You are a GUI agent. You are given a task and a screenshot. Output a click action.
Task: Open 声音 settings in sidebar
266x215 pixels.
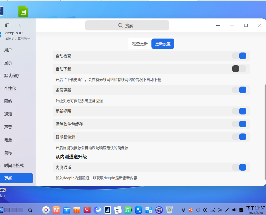point(17,127)
